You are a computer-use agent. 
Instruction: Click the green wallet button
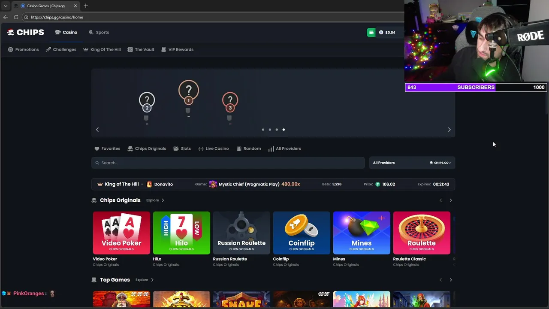point(371,32)
